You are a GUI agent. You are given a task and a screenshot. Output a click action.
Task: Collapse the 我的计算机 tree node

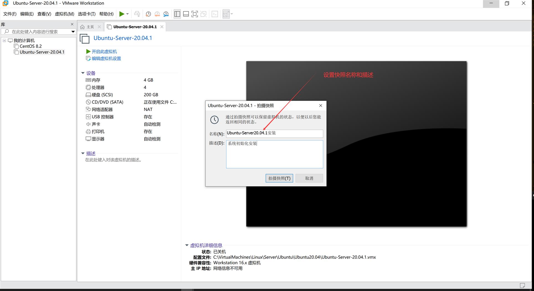(x=4, y=40)
